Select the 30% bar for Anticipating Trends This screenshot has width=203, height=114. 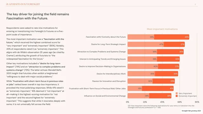click(168, 59)
